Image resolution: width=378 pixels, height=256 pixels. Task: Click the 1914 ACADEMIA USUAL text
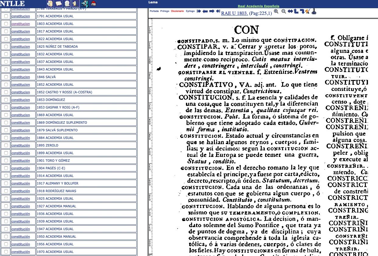click(x=55, y=176)
